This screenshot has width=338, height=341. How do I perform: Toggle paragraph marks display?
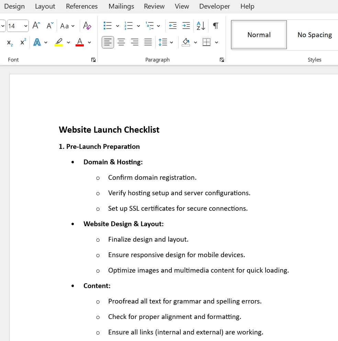click(x=215, y=26)
